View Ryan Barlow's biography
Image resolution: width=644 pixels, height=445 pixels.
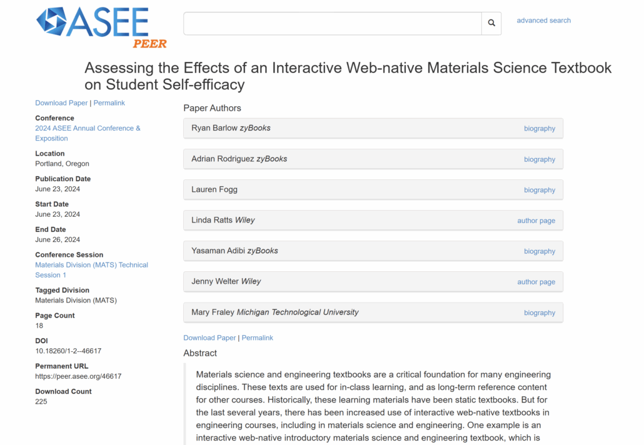(x=539, y=129)
